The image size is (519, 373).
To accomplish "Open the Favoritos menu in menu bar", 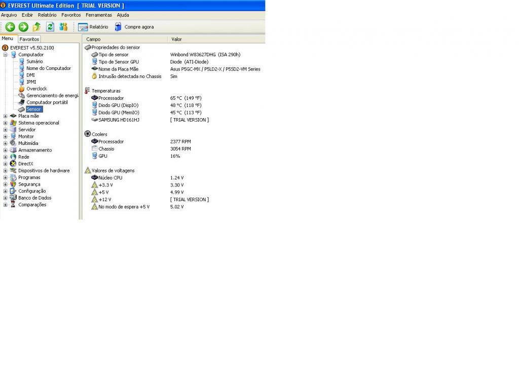I will coord(71,15).
